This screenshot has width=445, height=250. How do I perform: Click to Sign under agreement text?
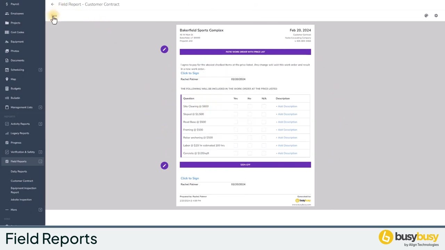pyautogui.click(x=190, y=73)
